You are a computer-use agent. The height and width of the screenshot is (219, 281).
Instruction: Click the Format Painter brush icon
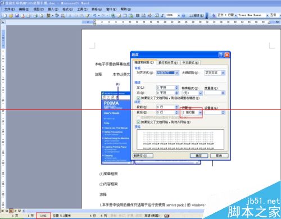tap(88, 16)
